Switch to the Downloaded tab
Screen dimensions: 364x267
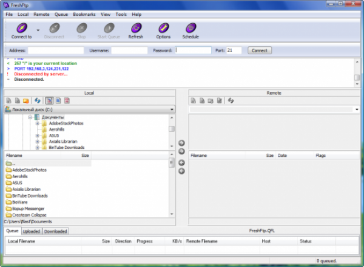(55, 231)
